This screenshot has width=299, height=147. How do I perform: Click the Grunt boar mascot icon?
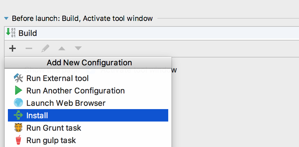pyautogui.click(x=18, y=128)
